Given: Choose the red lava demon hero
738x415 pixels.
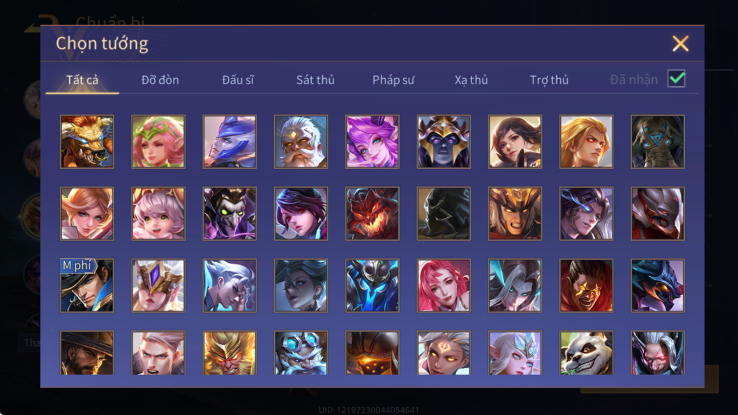Looking at the screenshot, I should (372, 214).
